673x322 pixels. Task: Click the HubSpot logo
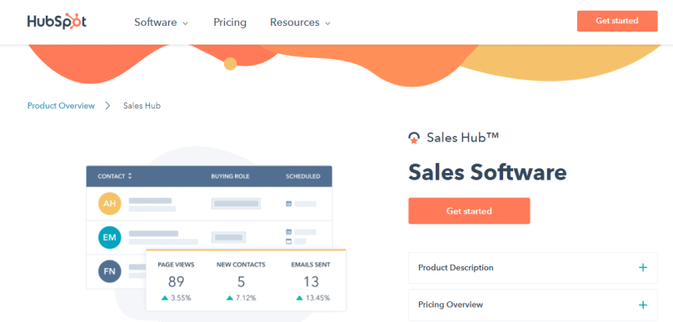[57, 22]
